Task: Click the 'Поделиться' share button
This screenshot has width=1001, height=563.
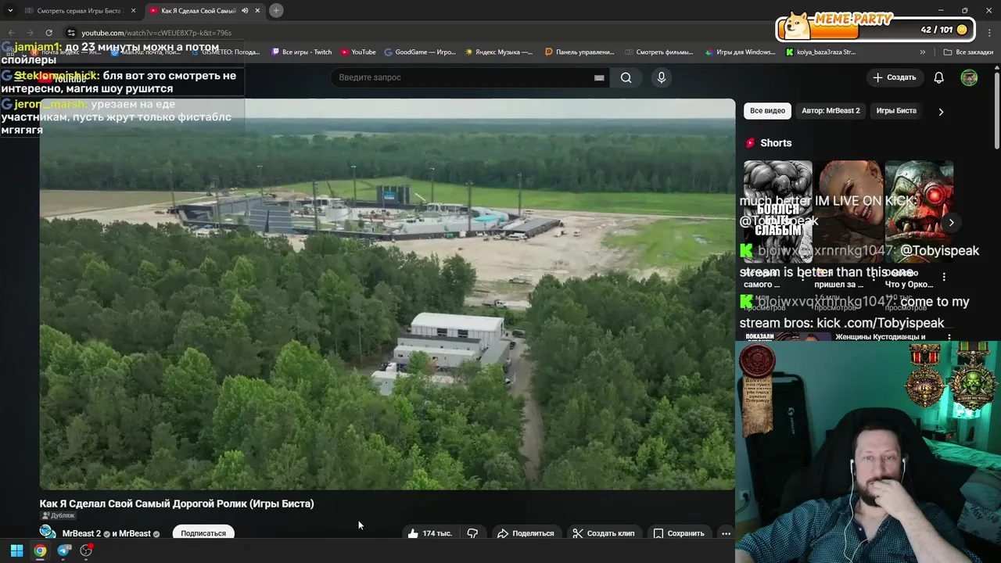Action: click(526, 533)
